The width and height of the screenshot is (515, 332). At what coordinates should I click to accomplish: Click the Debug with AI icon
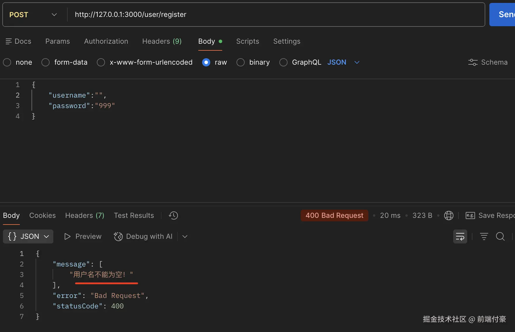click(x=118, y=236)
